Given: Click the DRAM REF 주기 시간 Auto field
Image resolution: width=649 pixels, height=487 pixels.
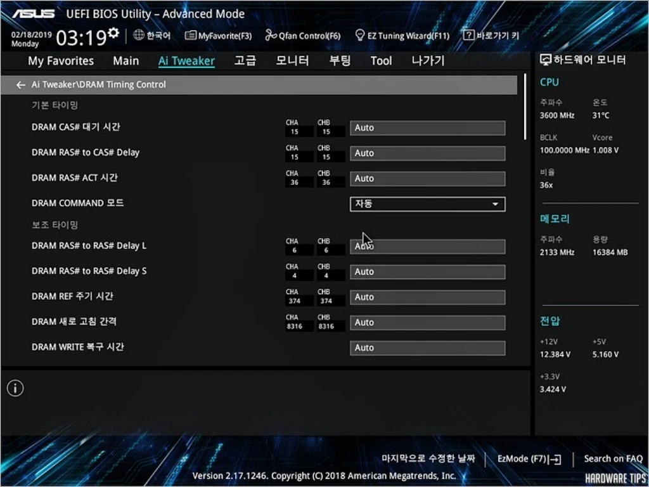Looking at the screenshot, I should point(428,297).
